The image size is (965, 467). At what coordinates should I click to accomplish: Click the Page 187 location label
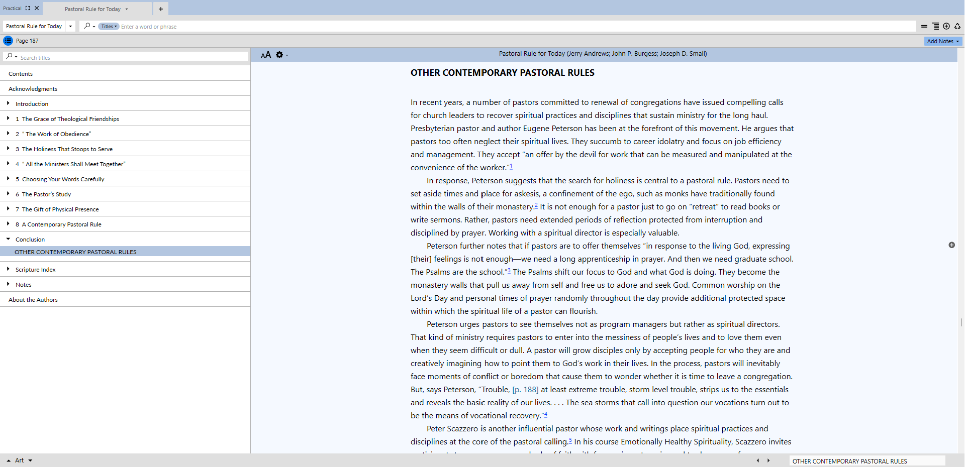[x=27, y=41]
